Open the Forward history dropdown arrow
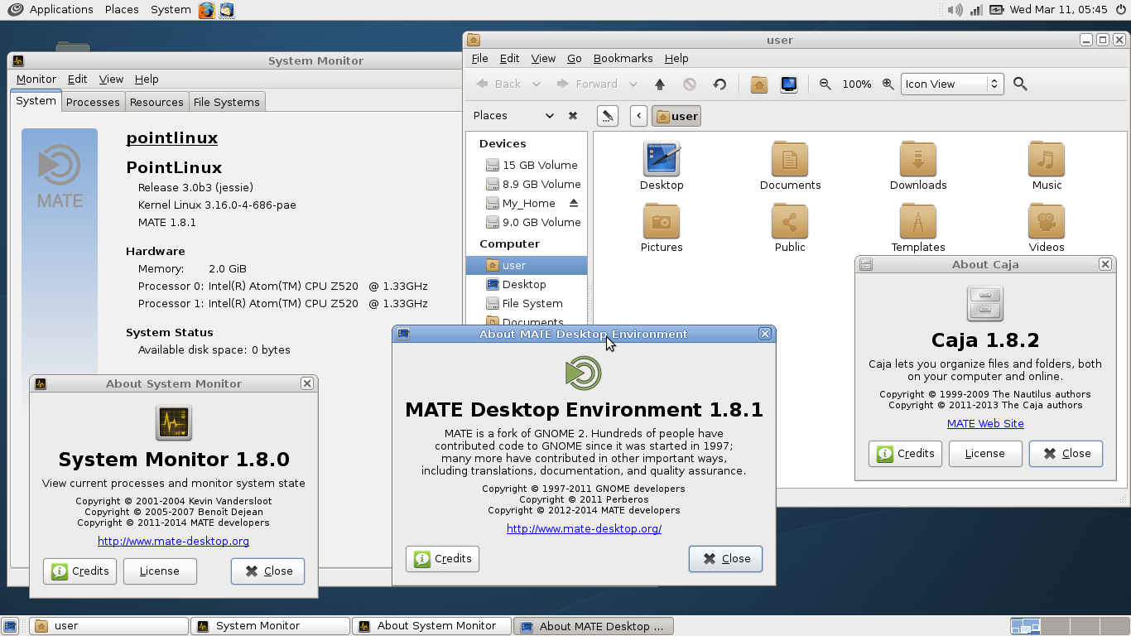The image size is (1131, 636). pyautogui.click(x=633, y=84)
